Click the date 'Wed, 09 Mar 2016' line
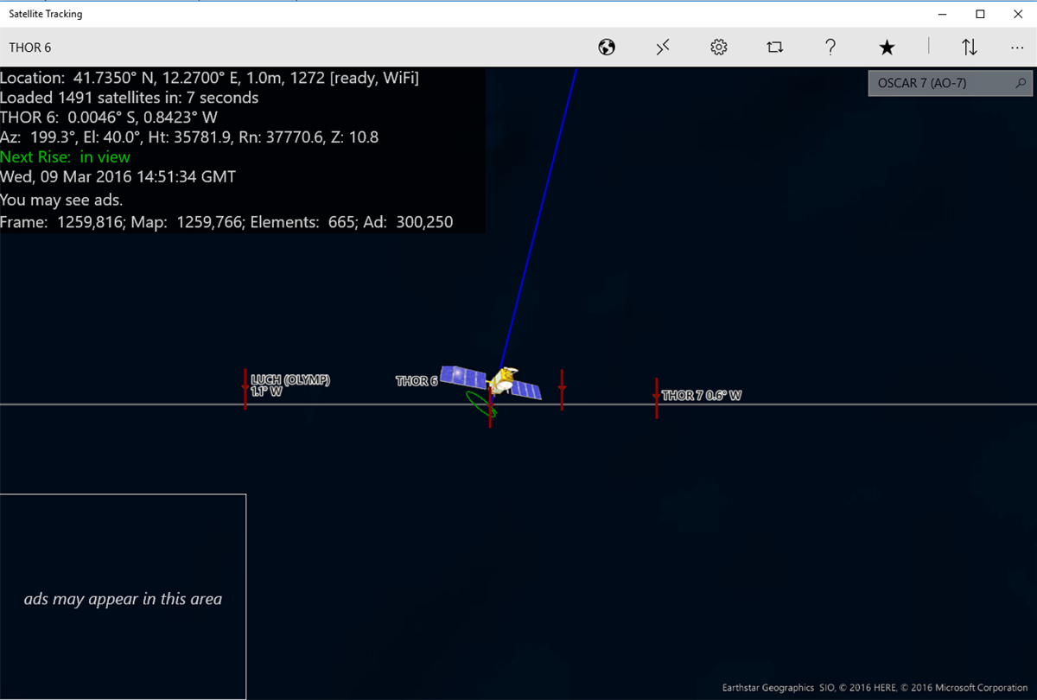Viewport: 1037px width, 700px height. click(118, 177)
